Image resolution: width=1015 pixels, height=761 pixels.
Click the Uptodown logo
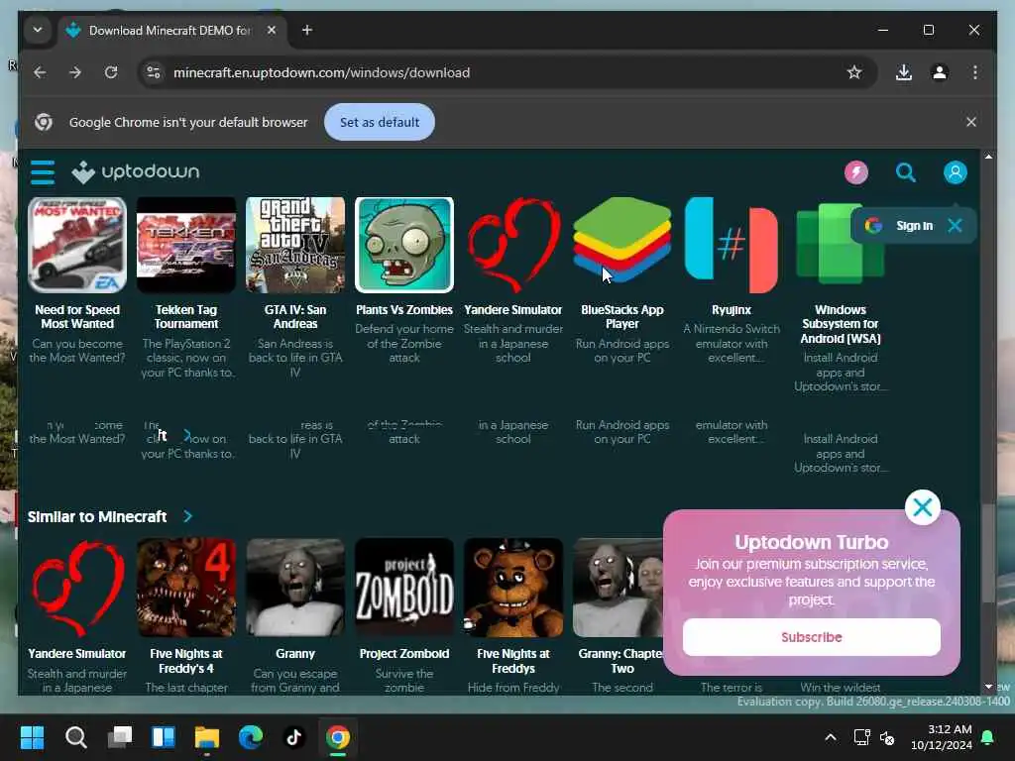[x=135, y=172]
